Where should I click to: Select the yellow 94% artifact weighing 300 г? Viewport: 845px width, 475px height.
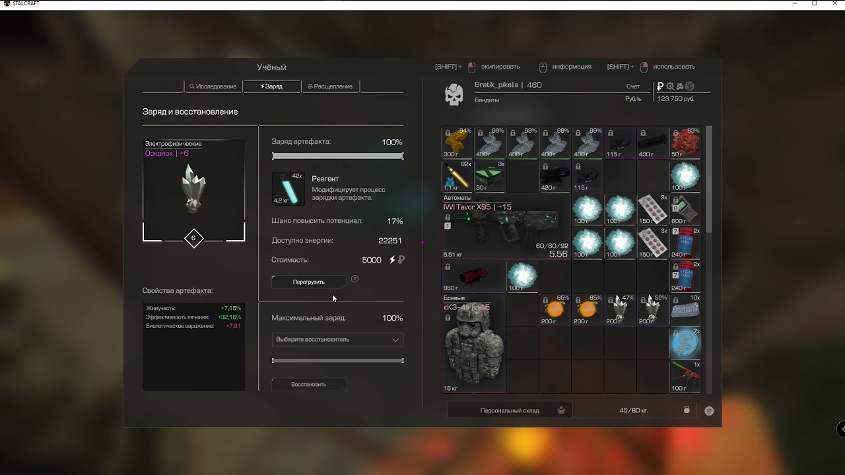tap(457, 143)
